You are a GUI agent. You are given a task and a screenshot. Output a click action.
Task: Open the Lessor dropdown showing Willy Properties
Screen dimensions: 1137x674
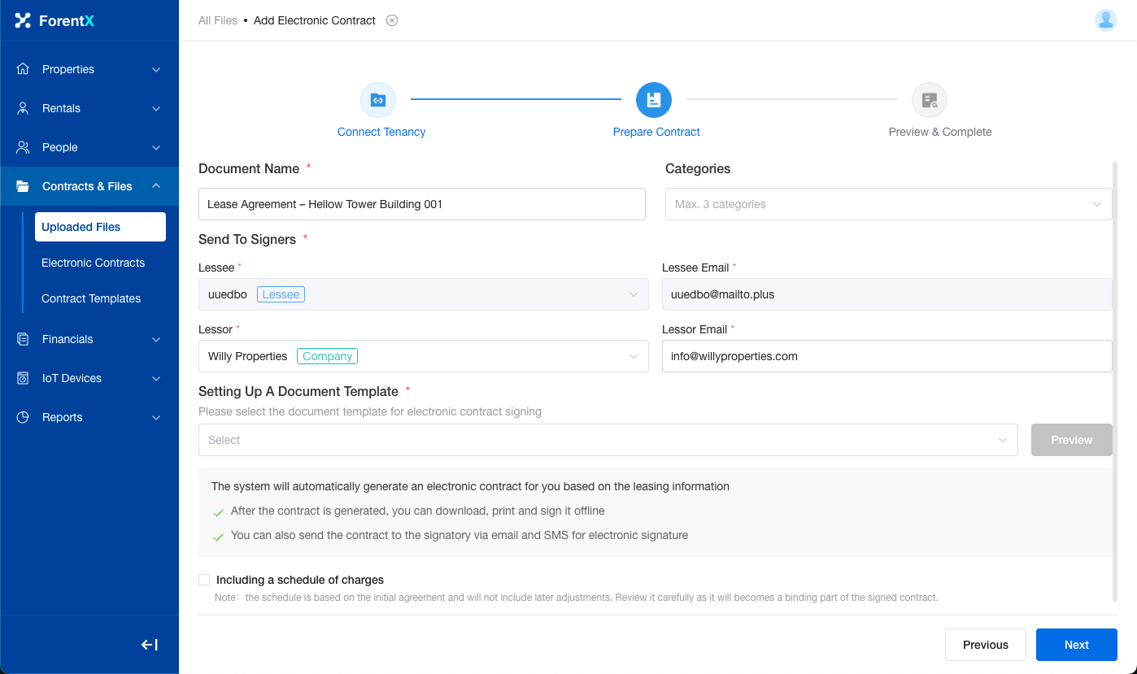[x=423, y=356]
